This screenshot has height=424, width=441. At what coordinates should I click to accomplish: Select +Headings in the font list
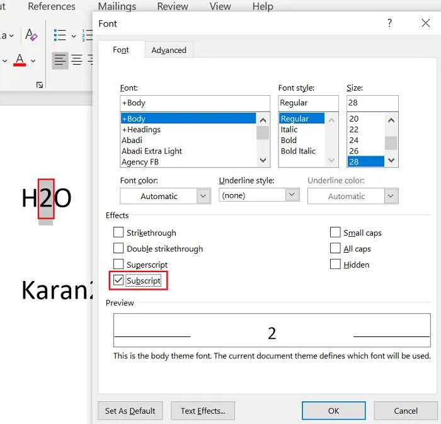(x=188, y=129)
